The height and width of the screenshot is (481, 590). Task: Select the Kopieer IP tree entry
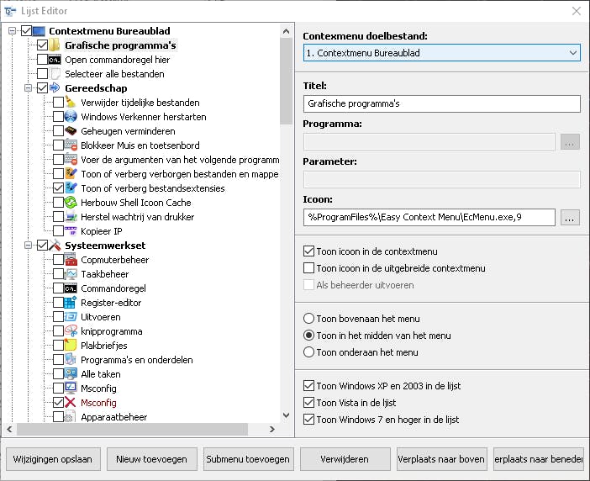[x=101, y=231]
